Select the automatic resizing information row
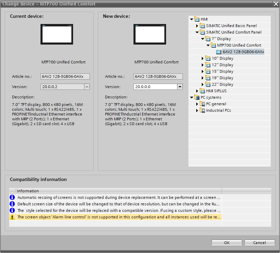This screenshot has width=280, height=253. point(115,197)
